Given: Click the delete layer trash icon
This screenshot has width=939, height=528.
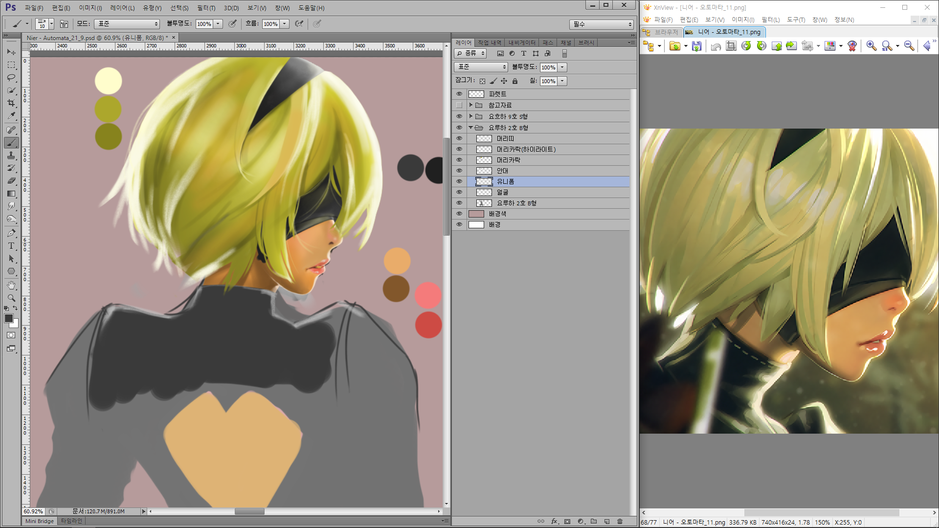Looking at the screenshot, I should tap(620, 521).
